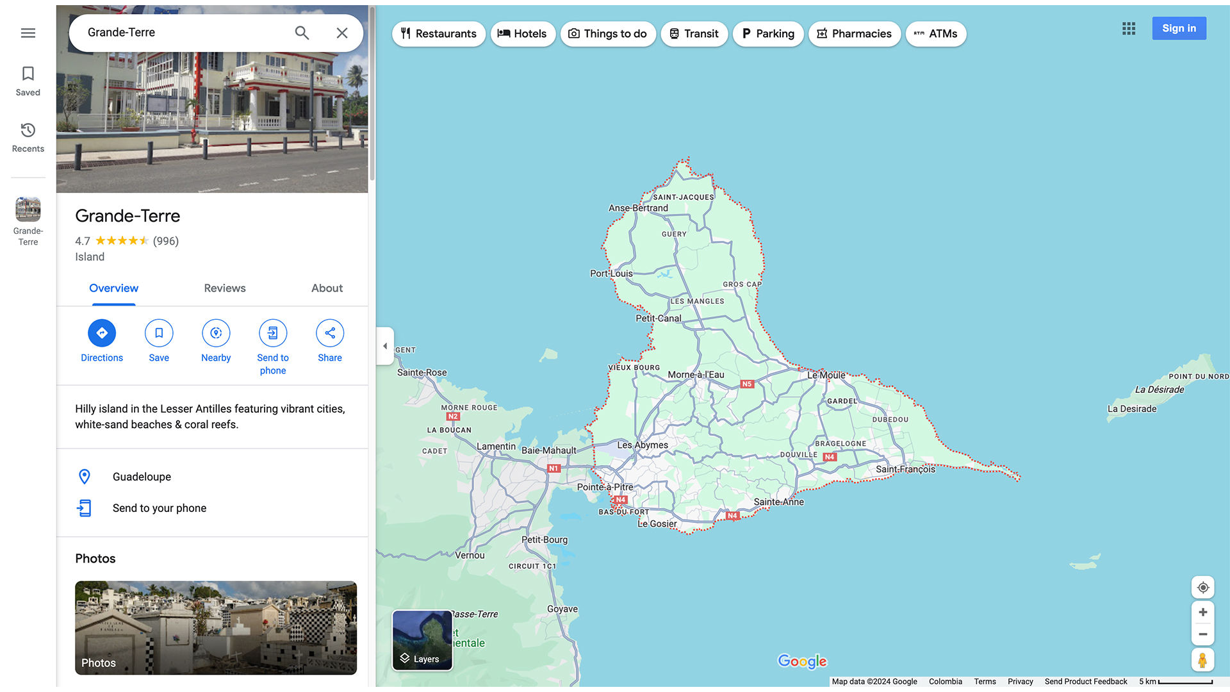Click Petit-Bourg map label
This screenshot has width=1230, height=692.
(x=545, y=540)
